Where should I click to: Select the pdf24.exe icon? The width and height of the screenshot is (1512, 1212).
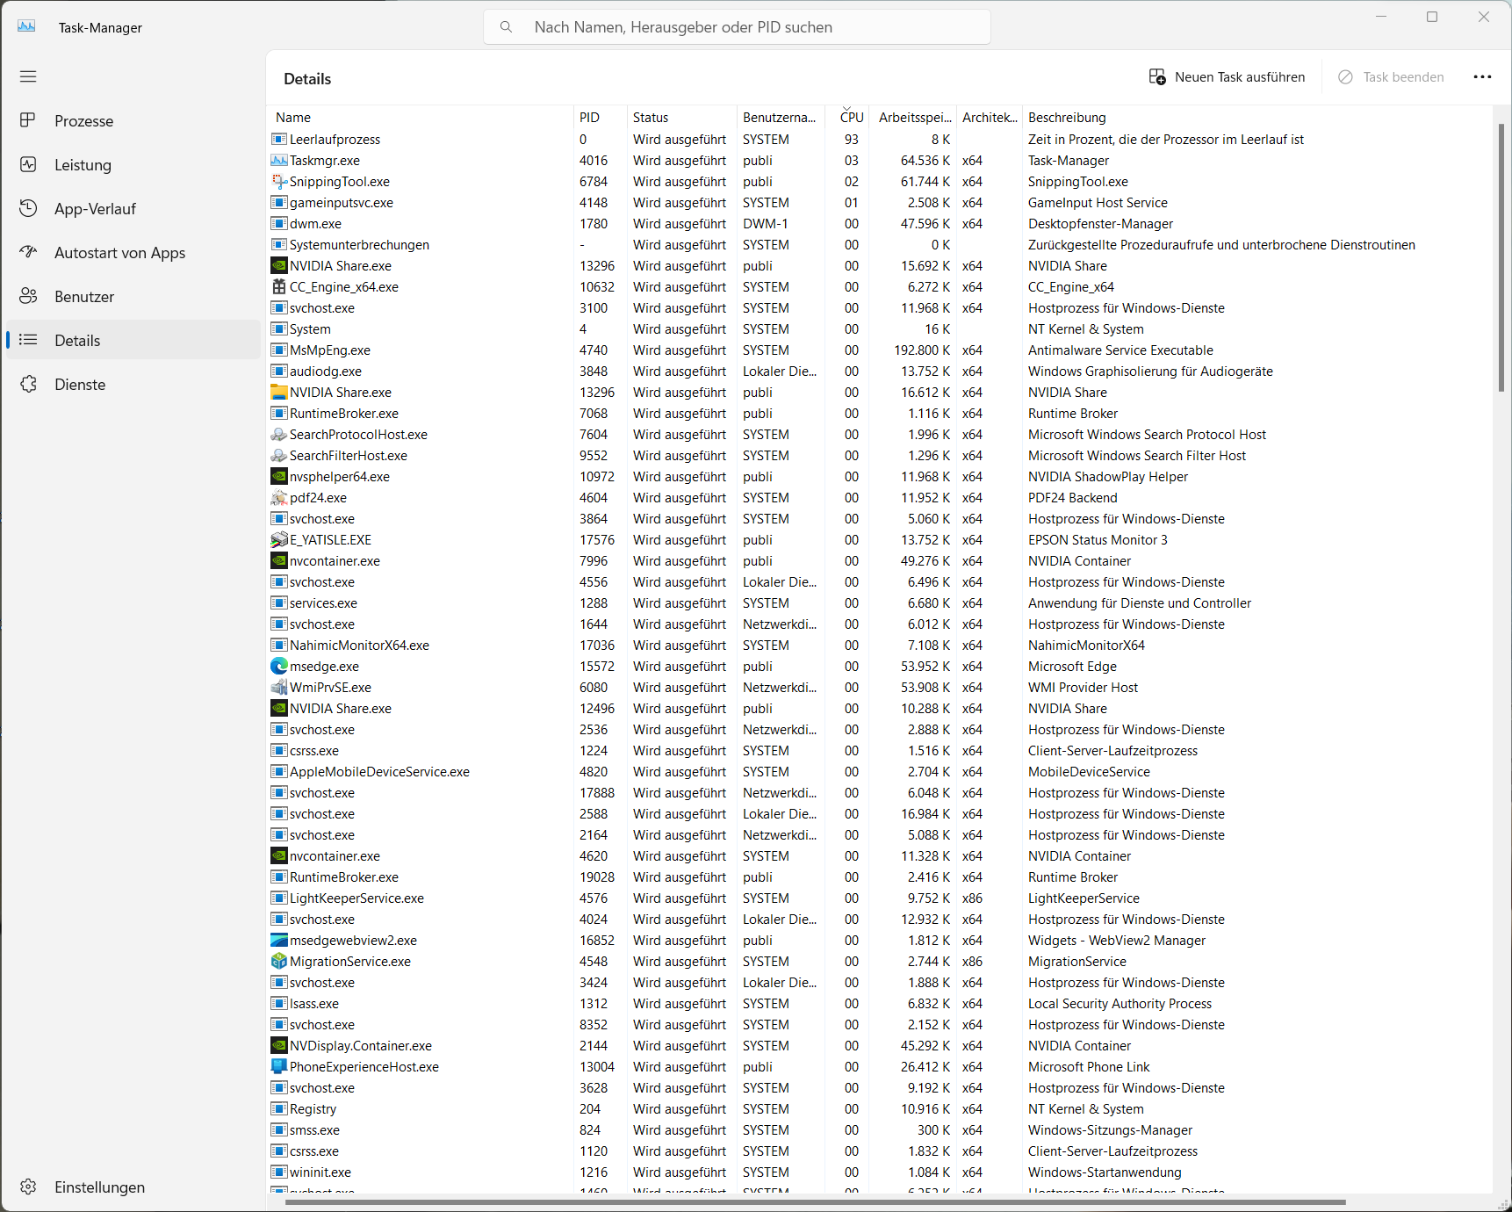click(x=279, y=498)
